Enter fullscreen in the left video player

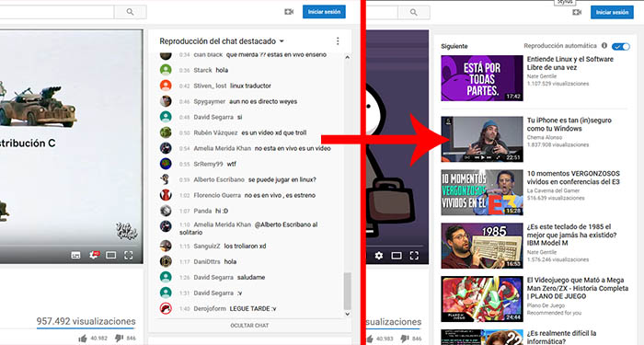click(129, 256)
